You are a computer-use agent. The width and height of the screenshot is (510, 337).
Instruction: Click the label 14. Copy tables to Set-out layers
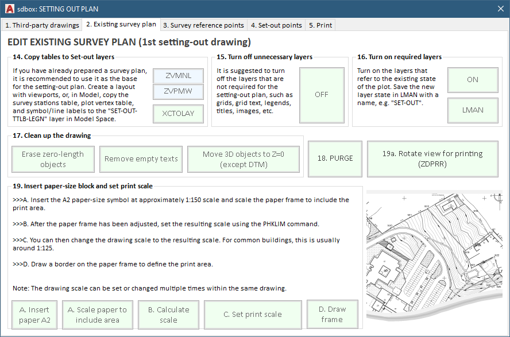pyautogui.click(x=63, y=57)
